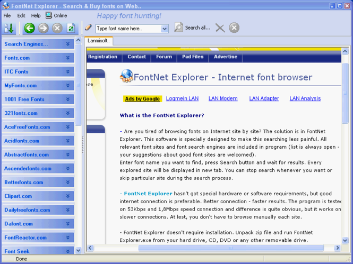Click the Done status bar text

tap(22, 259)
